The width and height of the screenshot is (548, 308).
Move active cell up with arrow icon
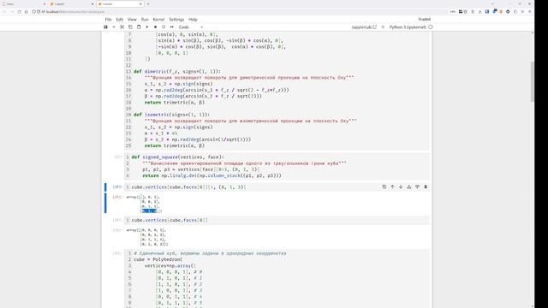pos(392,187)
